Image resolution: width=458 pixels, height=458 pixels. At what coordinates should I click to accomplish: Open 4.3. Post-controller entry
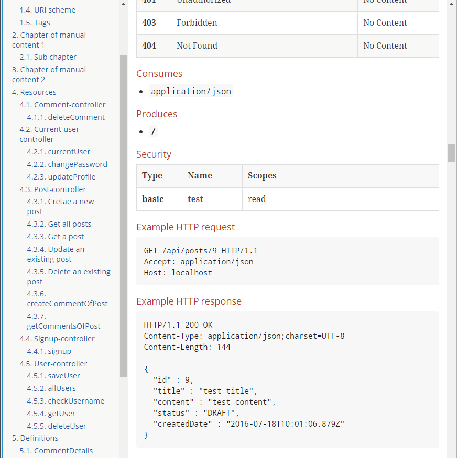52,189
